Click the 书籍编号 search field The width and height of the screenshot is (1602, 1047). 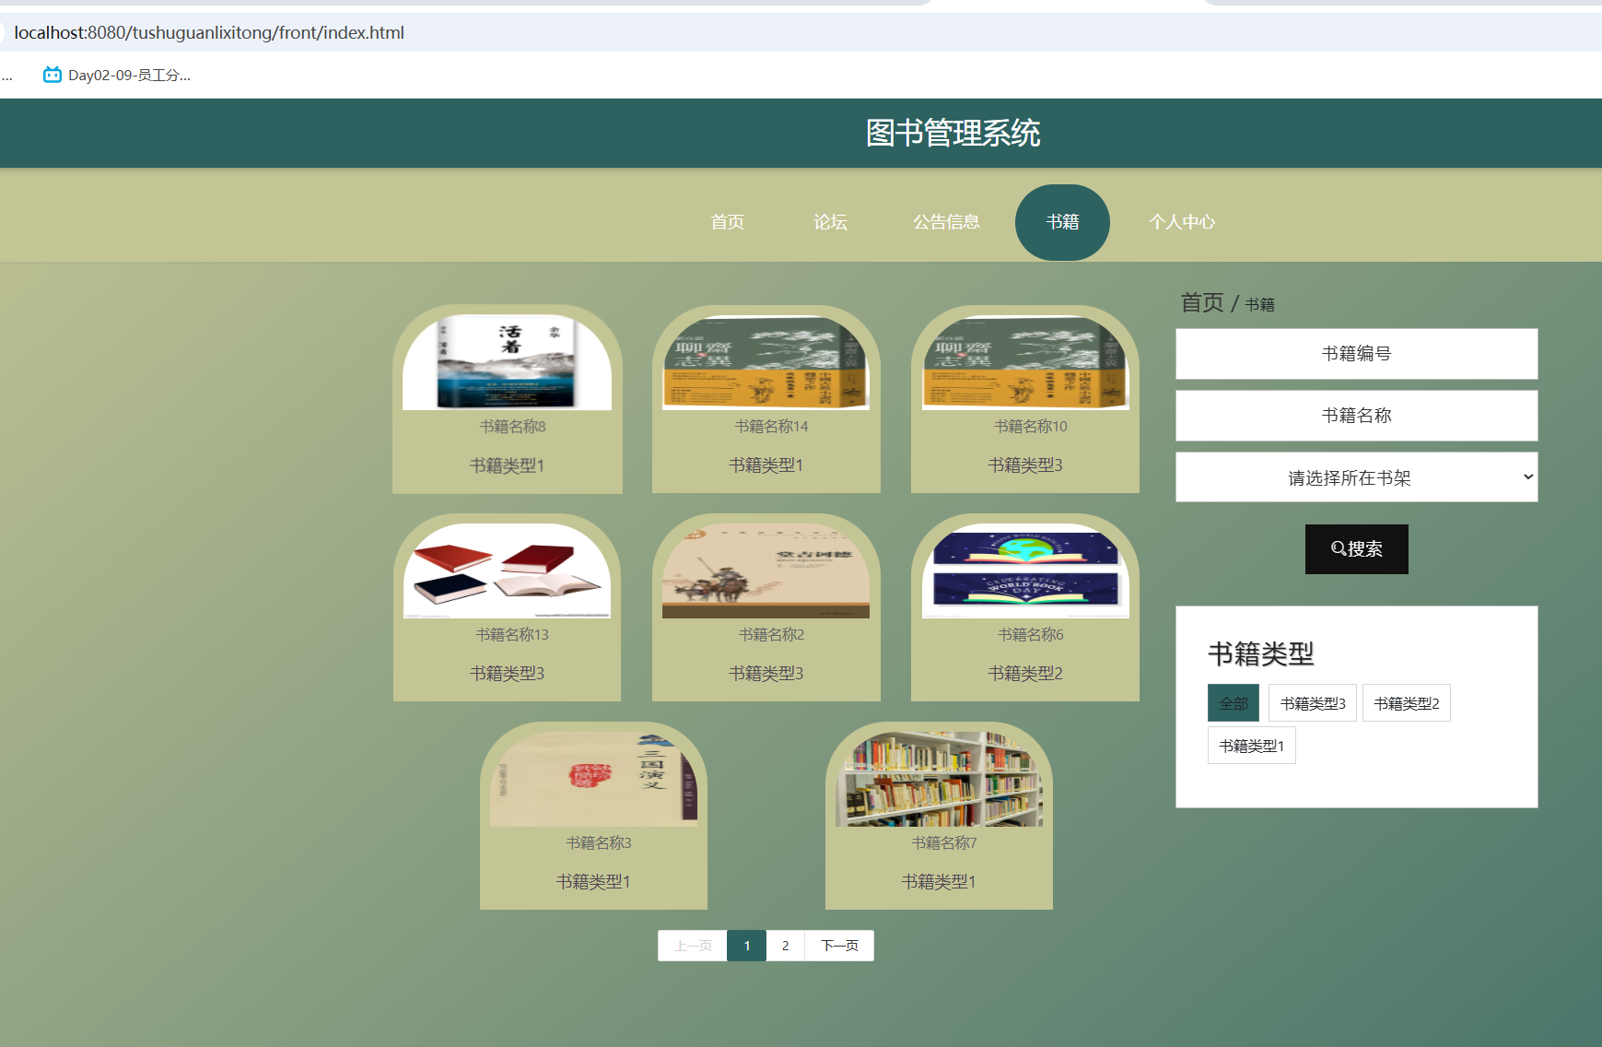pos(1356,354)
